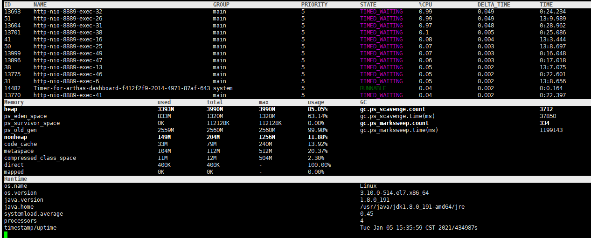Click the timestamp/uptime value
The width and height of the screenshot is (591, 238).
coord(419,228)
